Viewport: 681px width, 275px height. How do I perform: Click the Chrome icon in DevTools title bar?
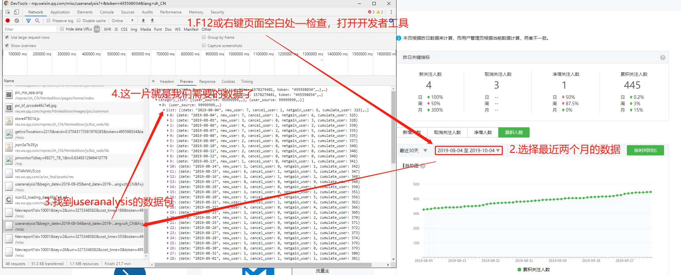click(x=6, y=3)
